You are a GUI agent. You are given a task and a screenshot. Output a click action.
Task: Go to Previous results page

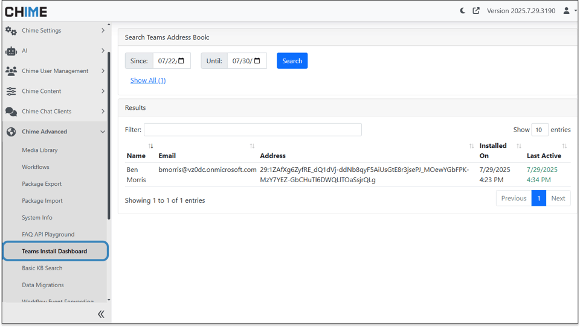click(x=514, y=198)
